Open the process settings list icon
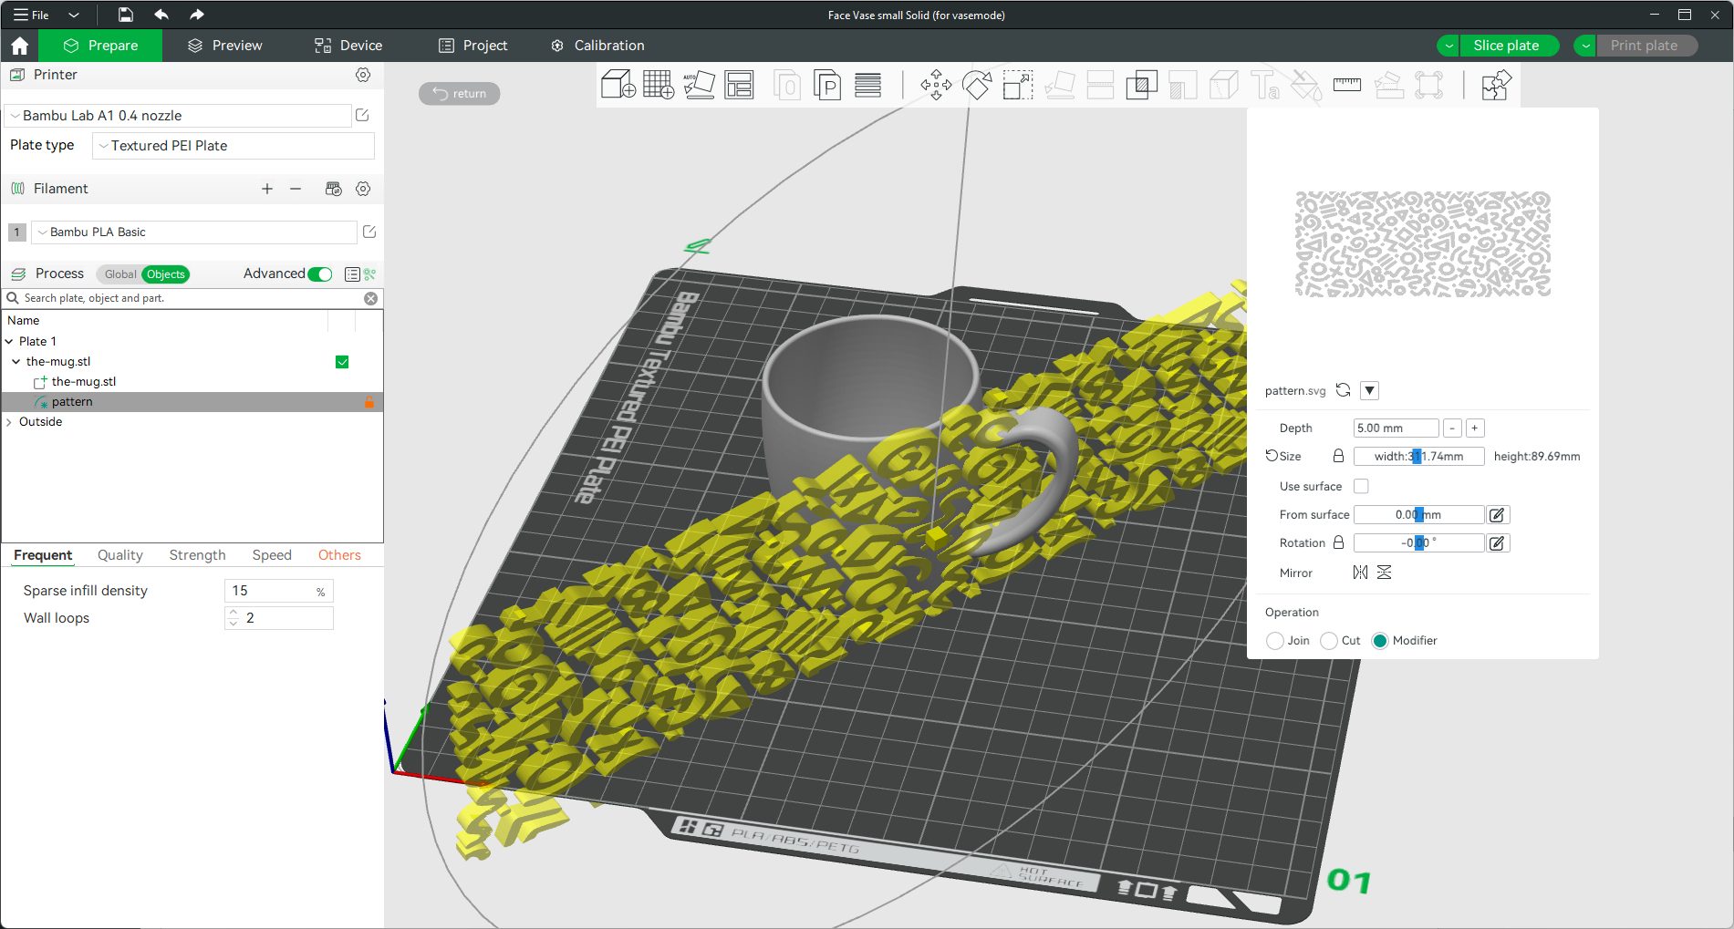The height and width of the screenshot is (929, 1734). tap(352, 274)
